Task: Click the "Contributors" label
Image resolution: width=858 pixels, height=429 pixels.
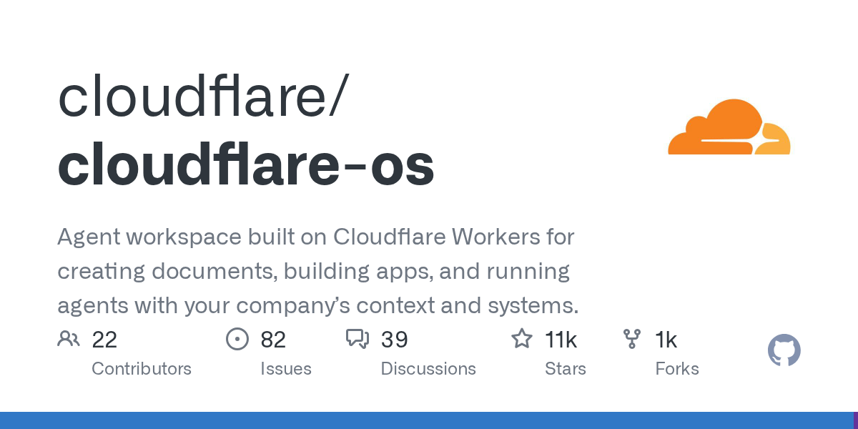Action: coord(142,369)
